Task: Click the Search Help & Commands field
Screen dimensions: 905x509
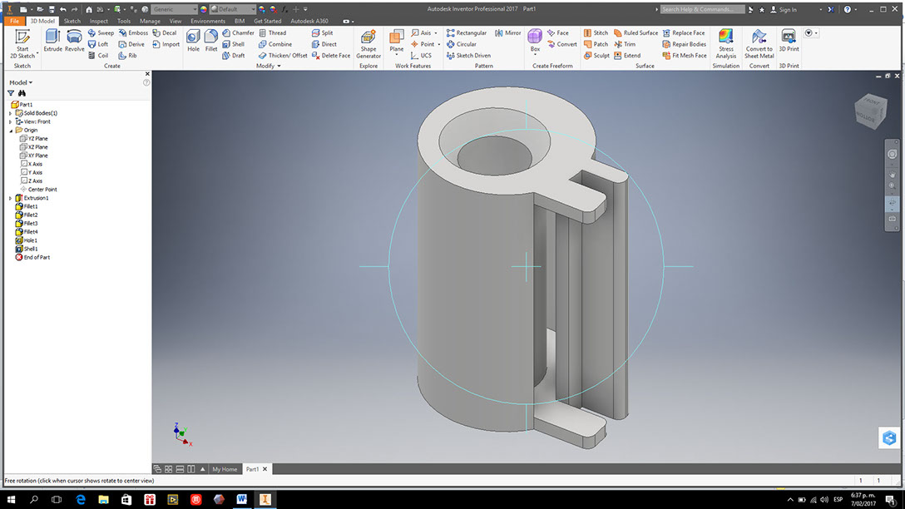Action: pos(702,9)
